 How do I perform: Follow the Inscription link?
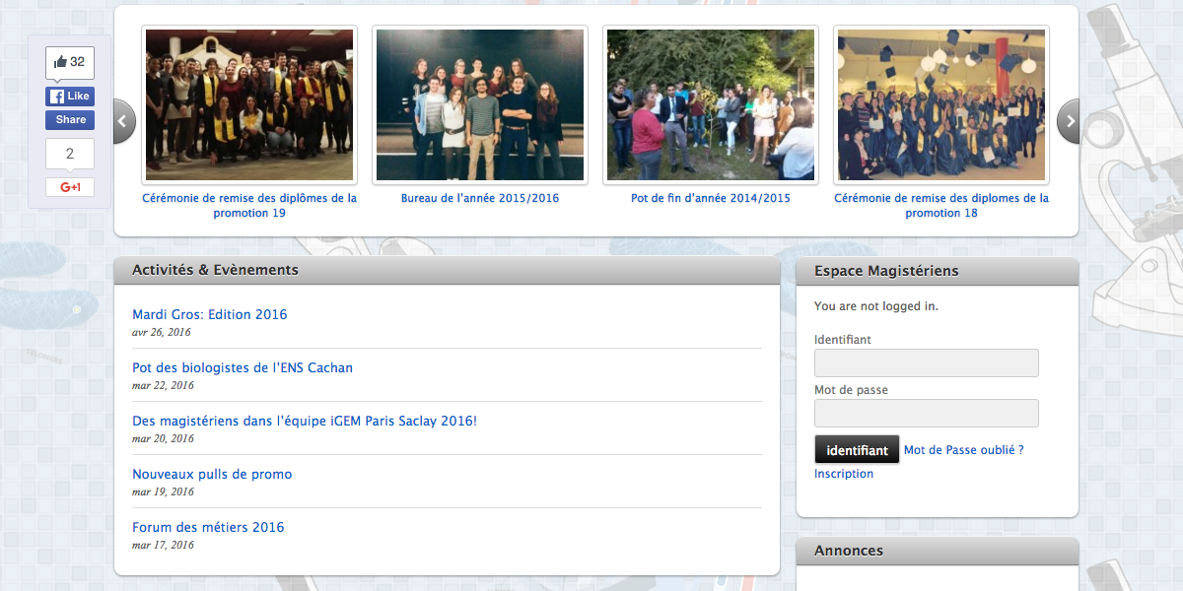(844, 474)
